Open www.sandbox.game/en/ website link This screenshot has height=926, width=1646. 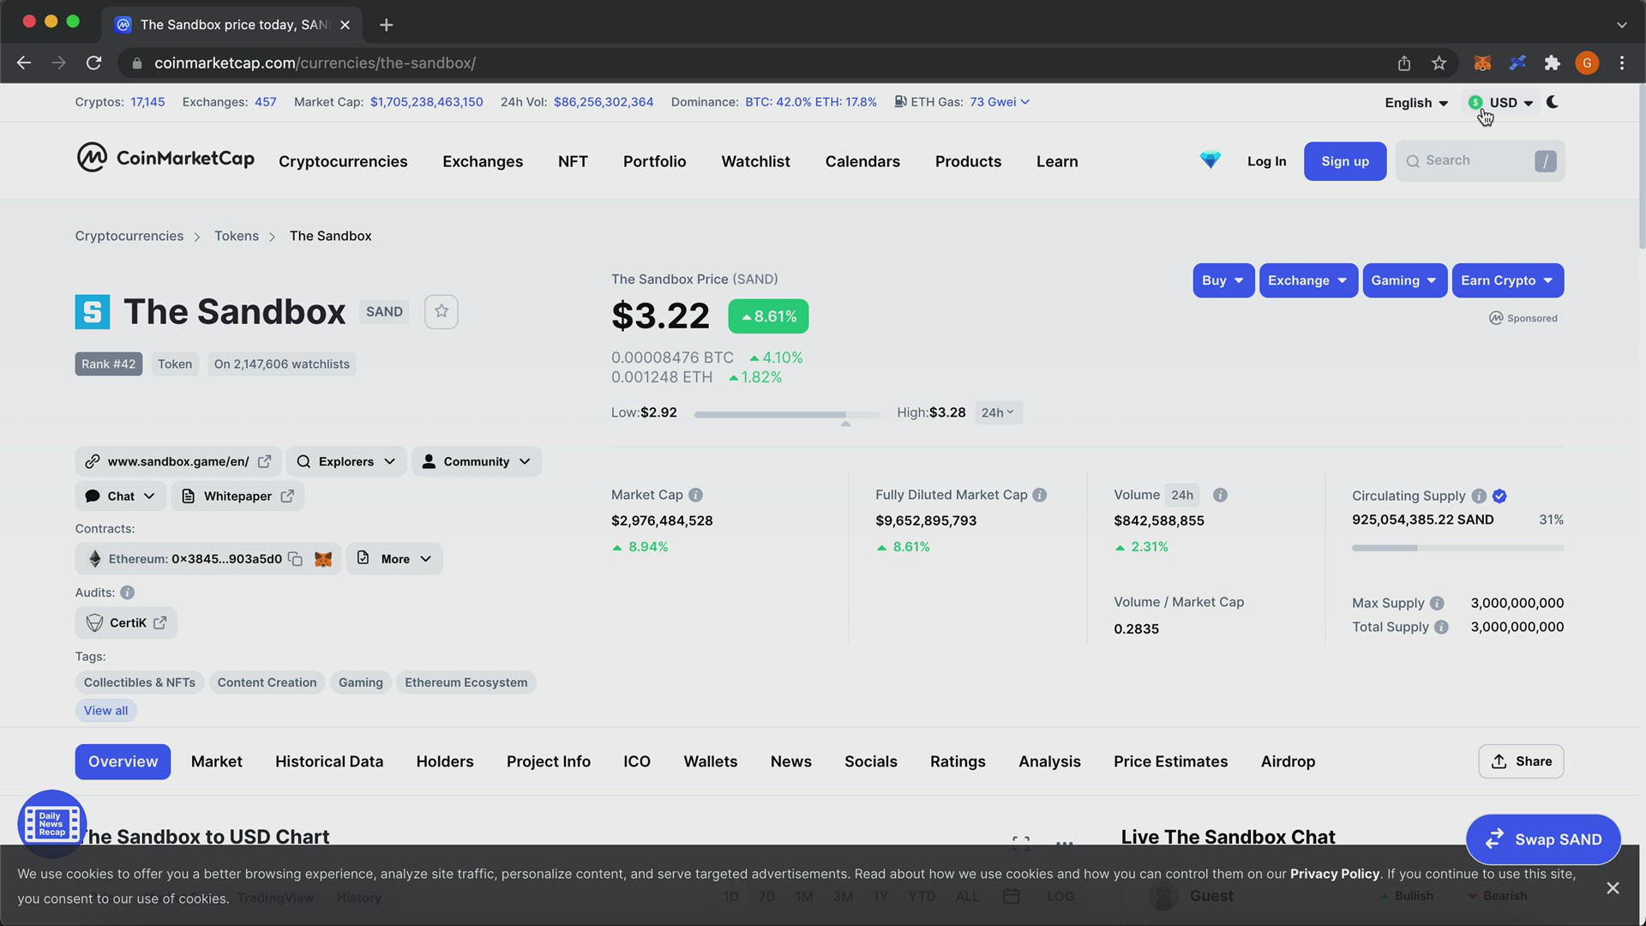click(178, 461)
